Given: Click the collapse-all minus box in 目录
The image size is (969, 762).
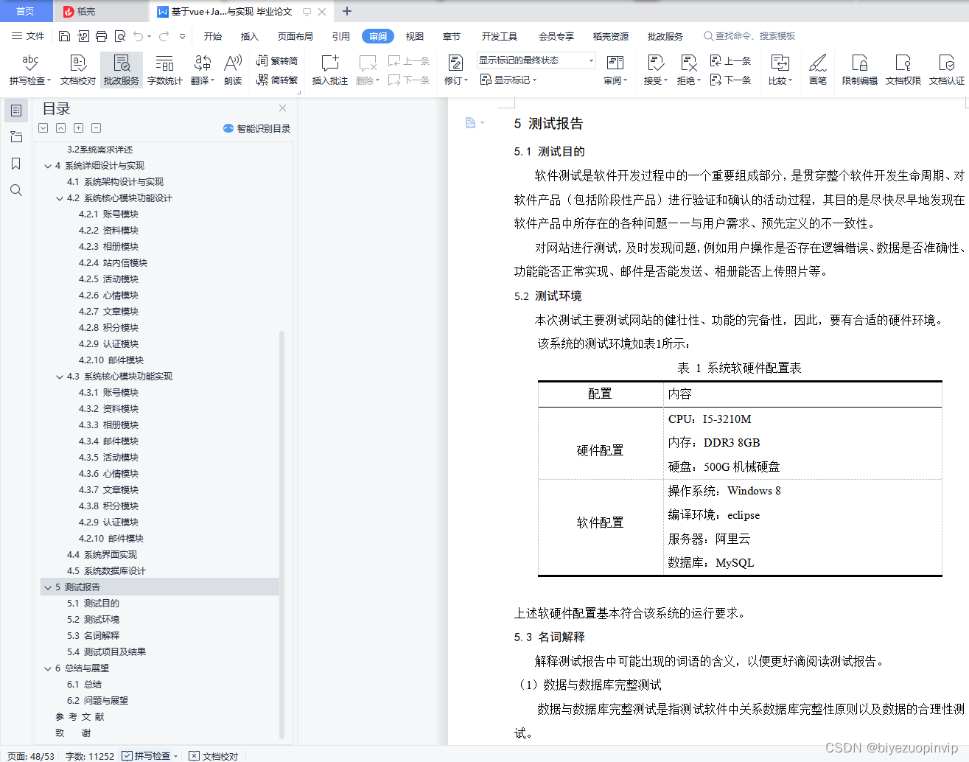Looking at the screenshot, I should [x=97, y=127].
